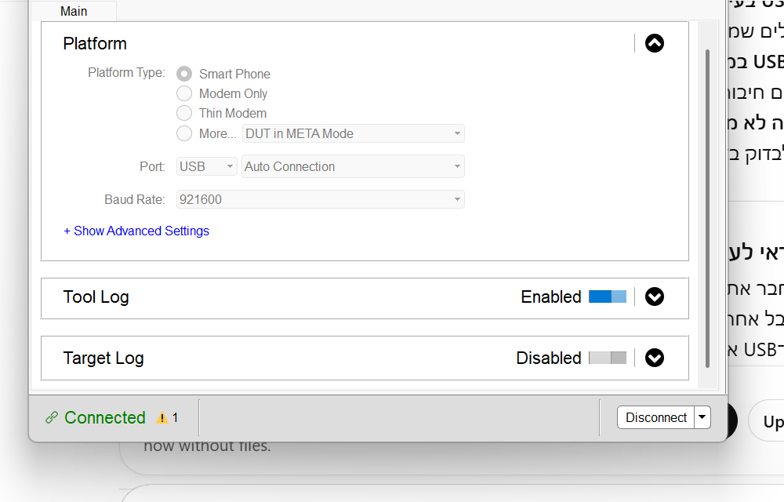Viewport: 784px width, 502px height.
Task: Open the USB port type dropdown
Action: point(207,166)
